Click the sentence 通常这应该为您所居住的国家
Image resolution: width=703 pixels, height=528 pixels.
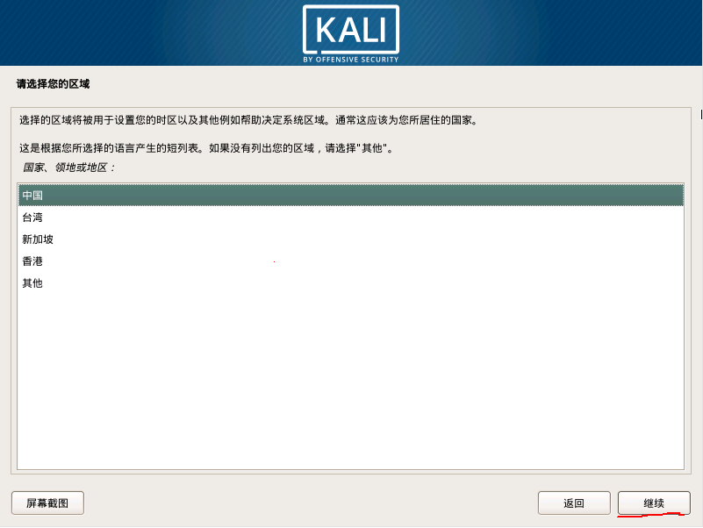[407, 120]
